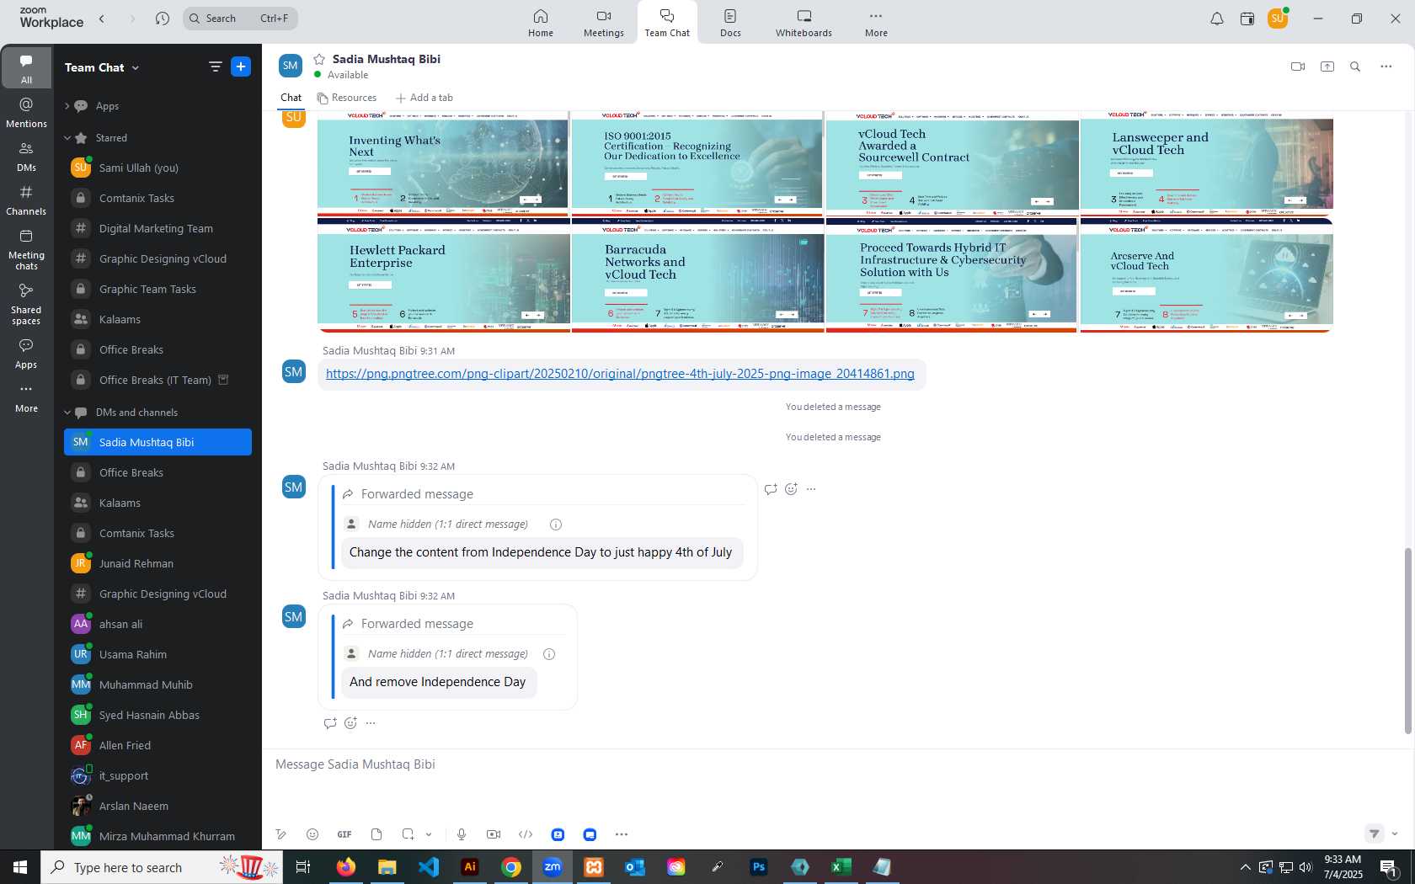Screen dimensions: 1415x884
Task: Click the Search box in top bar
Action: 240,18
